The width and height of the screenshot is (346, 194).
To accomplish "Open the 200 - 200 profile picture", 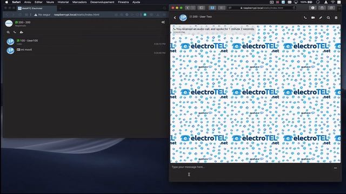I will pyautogui.click(x=9, y=24).
